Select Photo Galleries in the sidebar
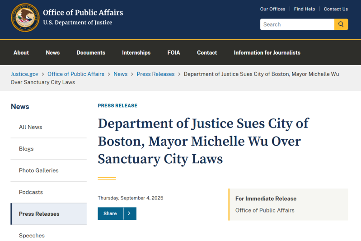The height and width of the screenshot is (241, 361). click(x=49, y=170)
